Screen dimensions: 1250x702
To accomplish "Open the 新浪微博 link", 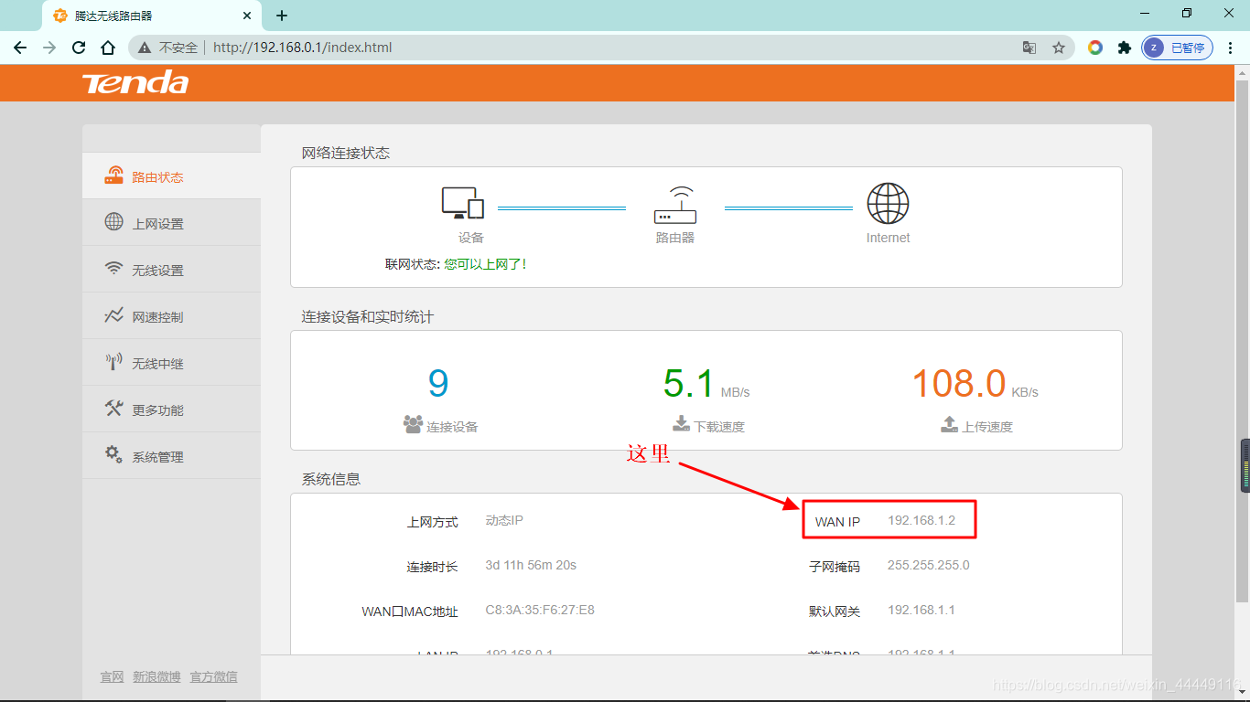I will pyautogui.click(x=156, y=676).
